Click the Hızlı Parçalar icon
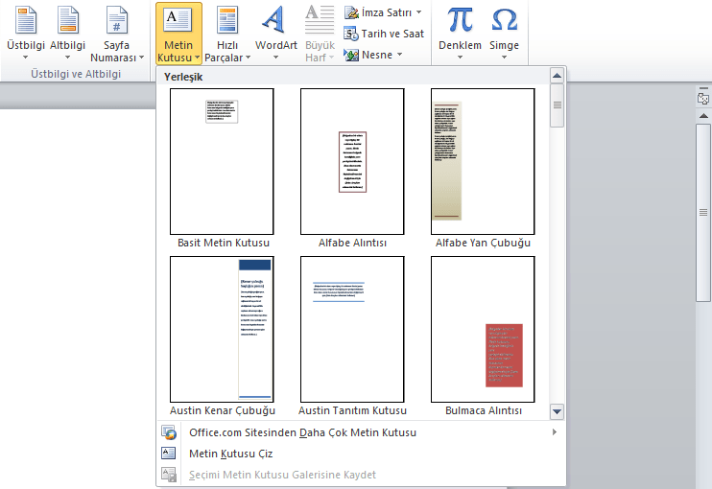Screen dimensions: 712x489 (x=227, y=21)
